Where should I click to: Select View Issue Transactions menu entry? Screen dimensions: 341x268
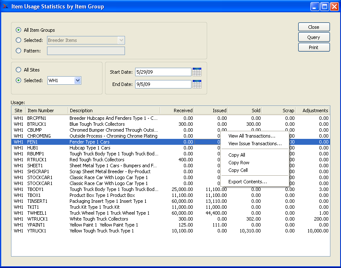tap(255, 144)
